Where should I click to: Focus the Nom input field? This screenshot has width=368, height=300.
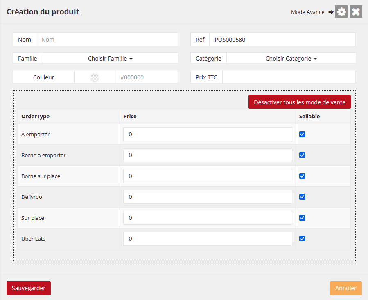[x=107, y=40]
